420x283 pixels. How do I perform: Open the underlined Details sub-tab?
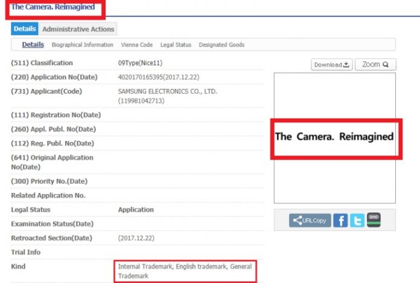coord(33,45)
